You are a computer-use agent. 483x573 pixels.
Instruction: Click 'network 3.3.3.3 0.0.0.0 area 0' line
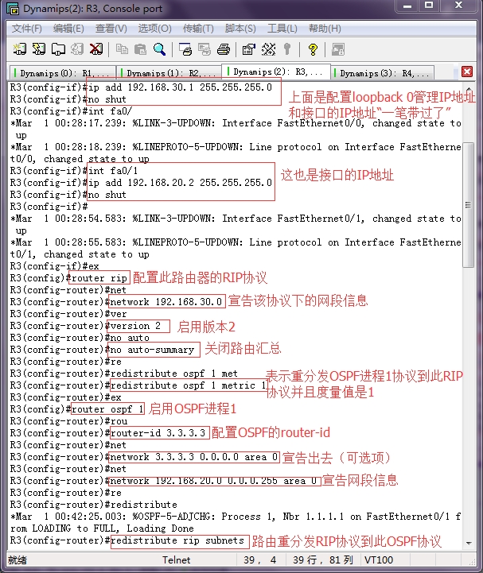193,457
